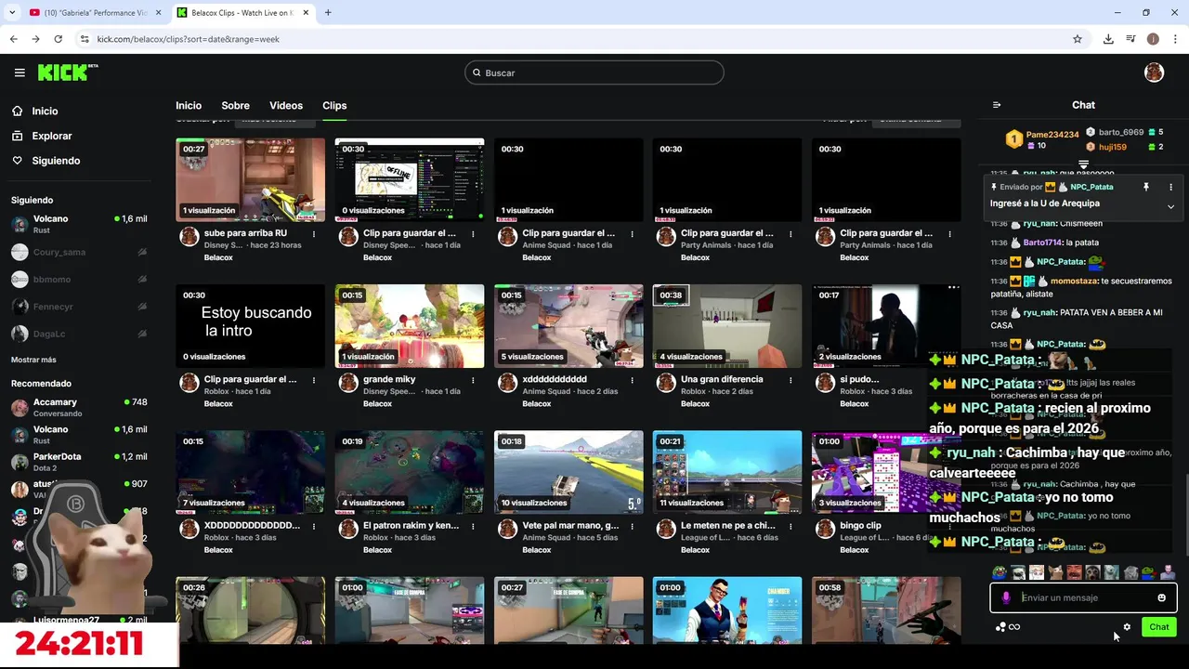1189x669 pixels.
Task: Send message with green Chat button
Action: pos(1158,627)
